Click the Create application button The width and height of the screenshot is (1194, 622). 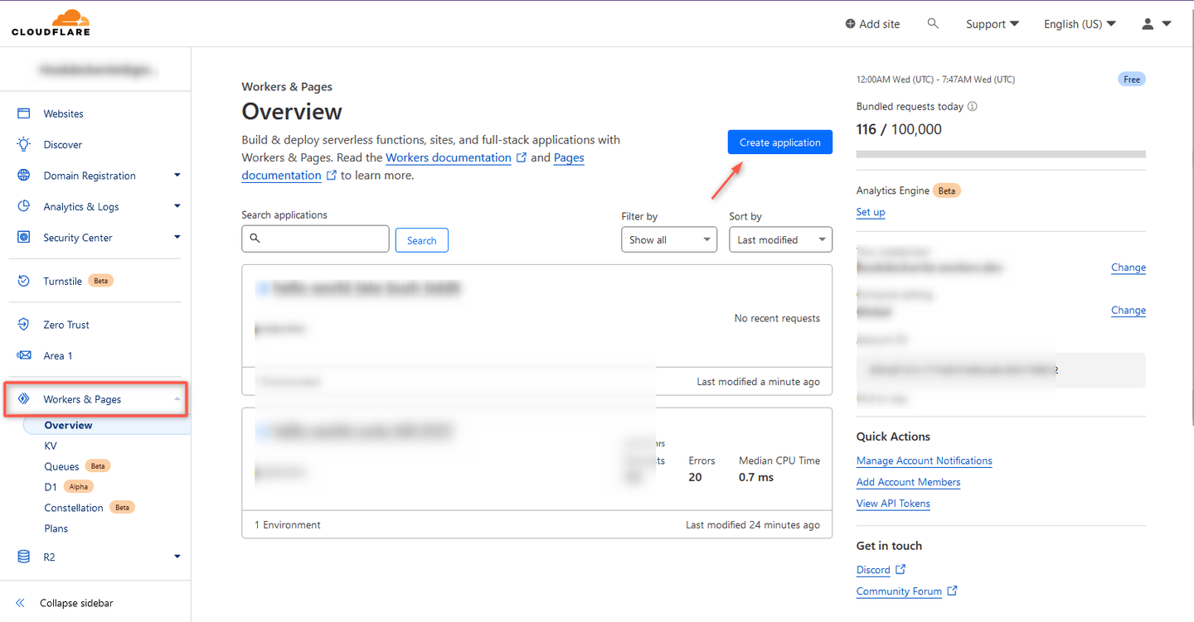coord(779,142)
